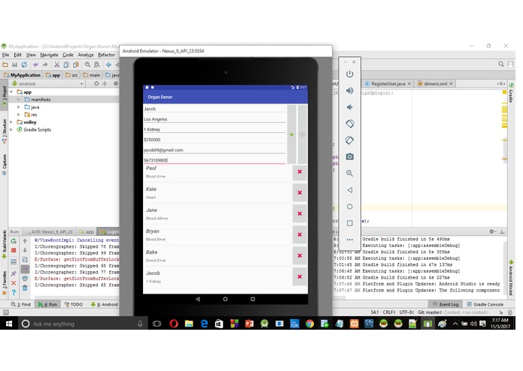This screenshot has height=371, width=523.
Task: Open the Find tool window button
Action: 20,304
